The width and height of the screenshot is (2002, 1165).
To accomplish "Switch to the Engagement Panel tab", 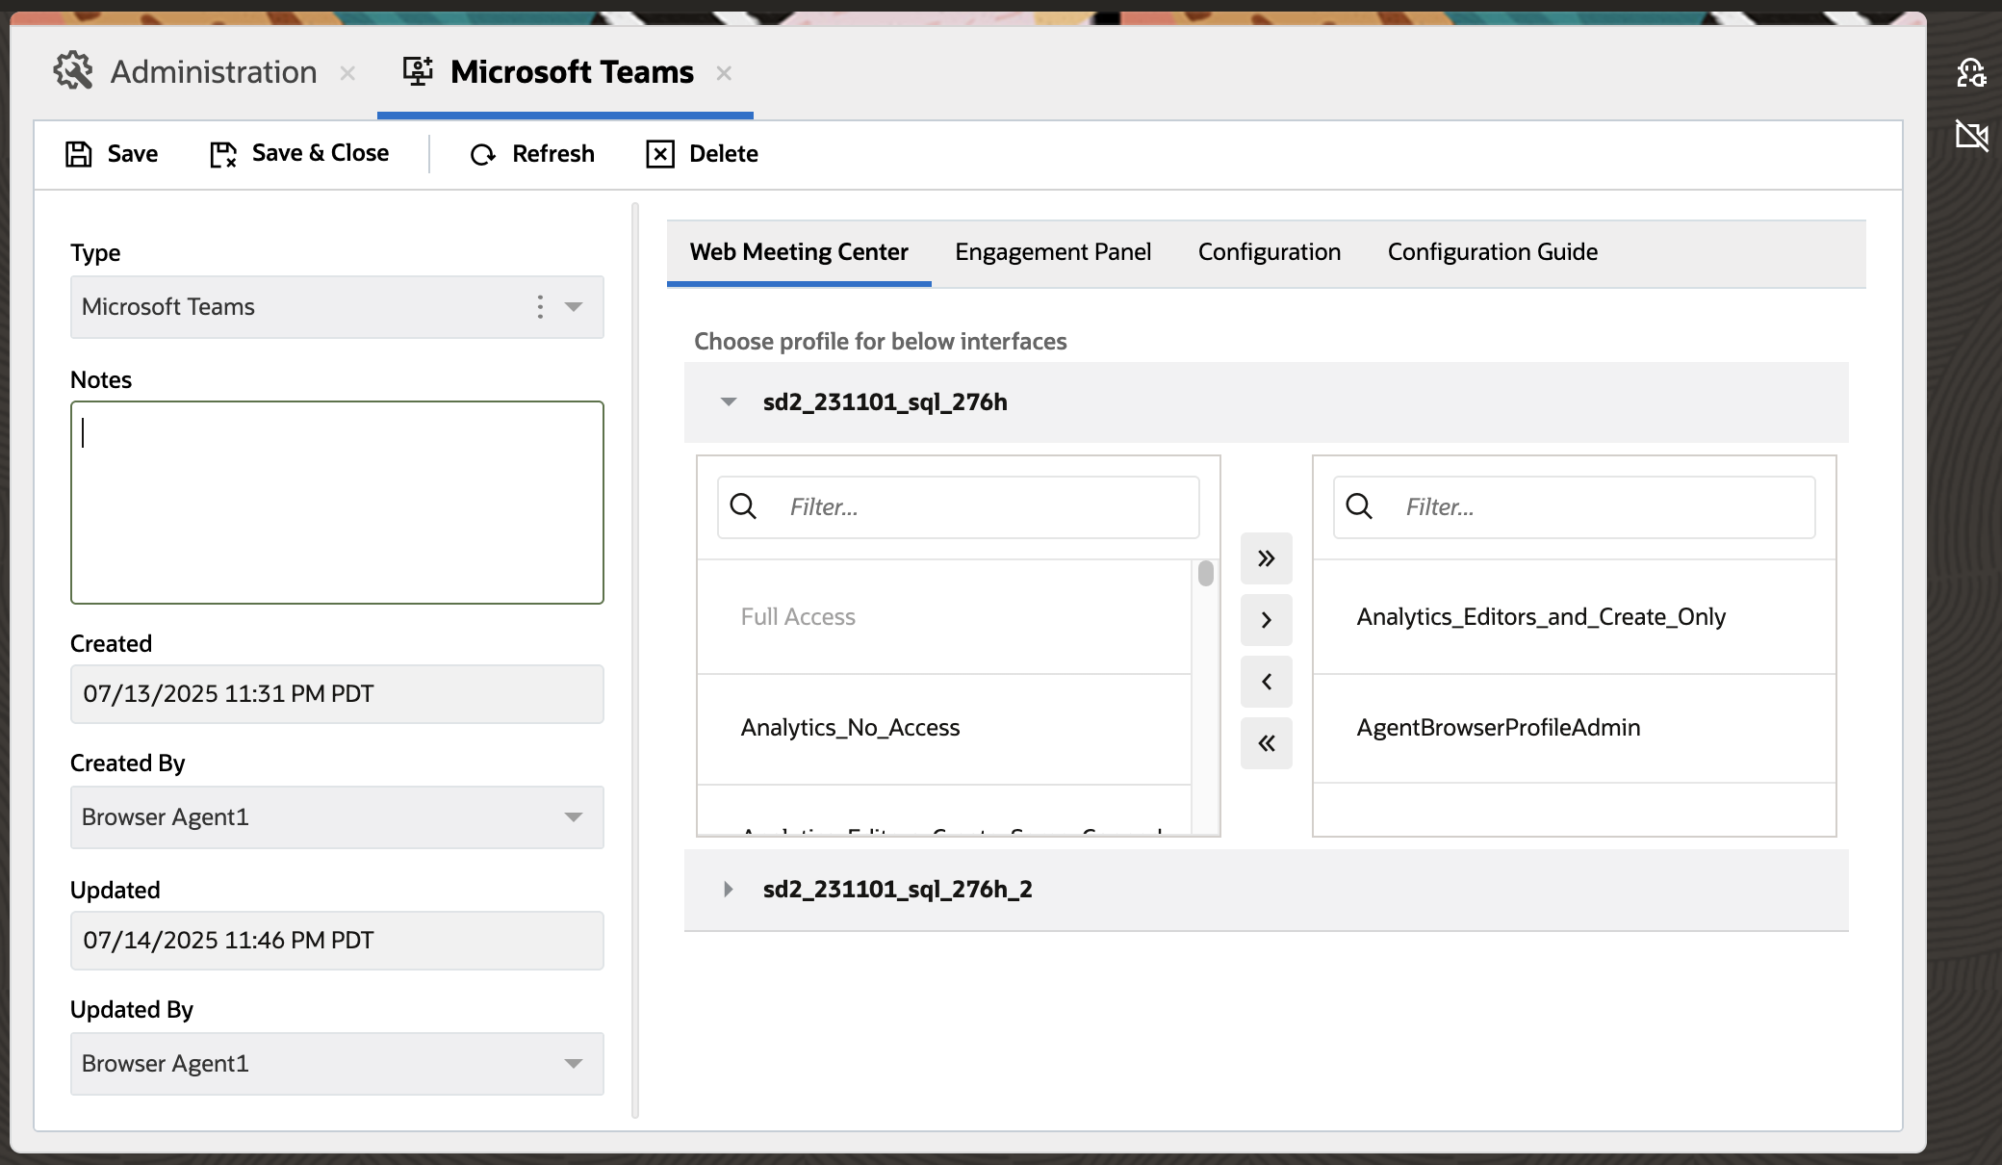I will [x=1052, y=251].
